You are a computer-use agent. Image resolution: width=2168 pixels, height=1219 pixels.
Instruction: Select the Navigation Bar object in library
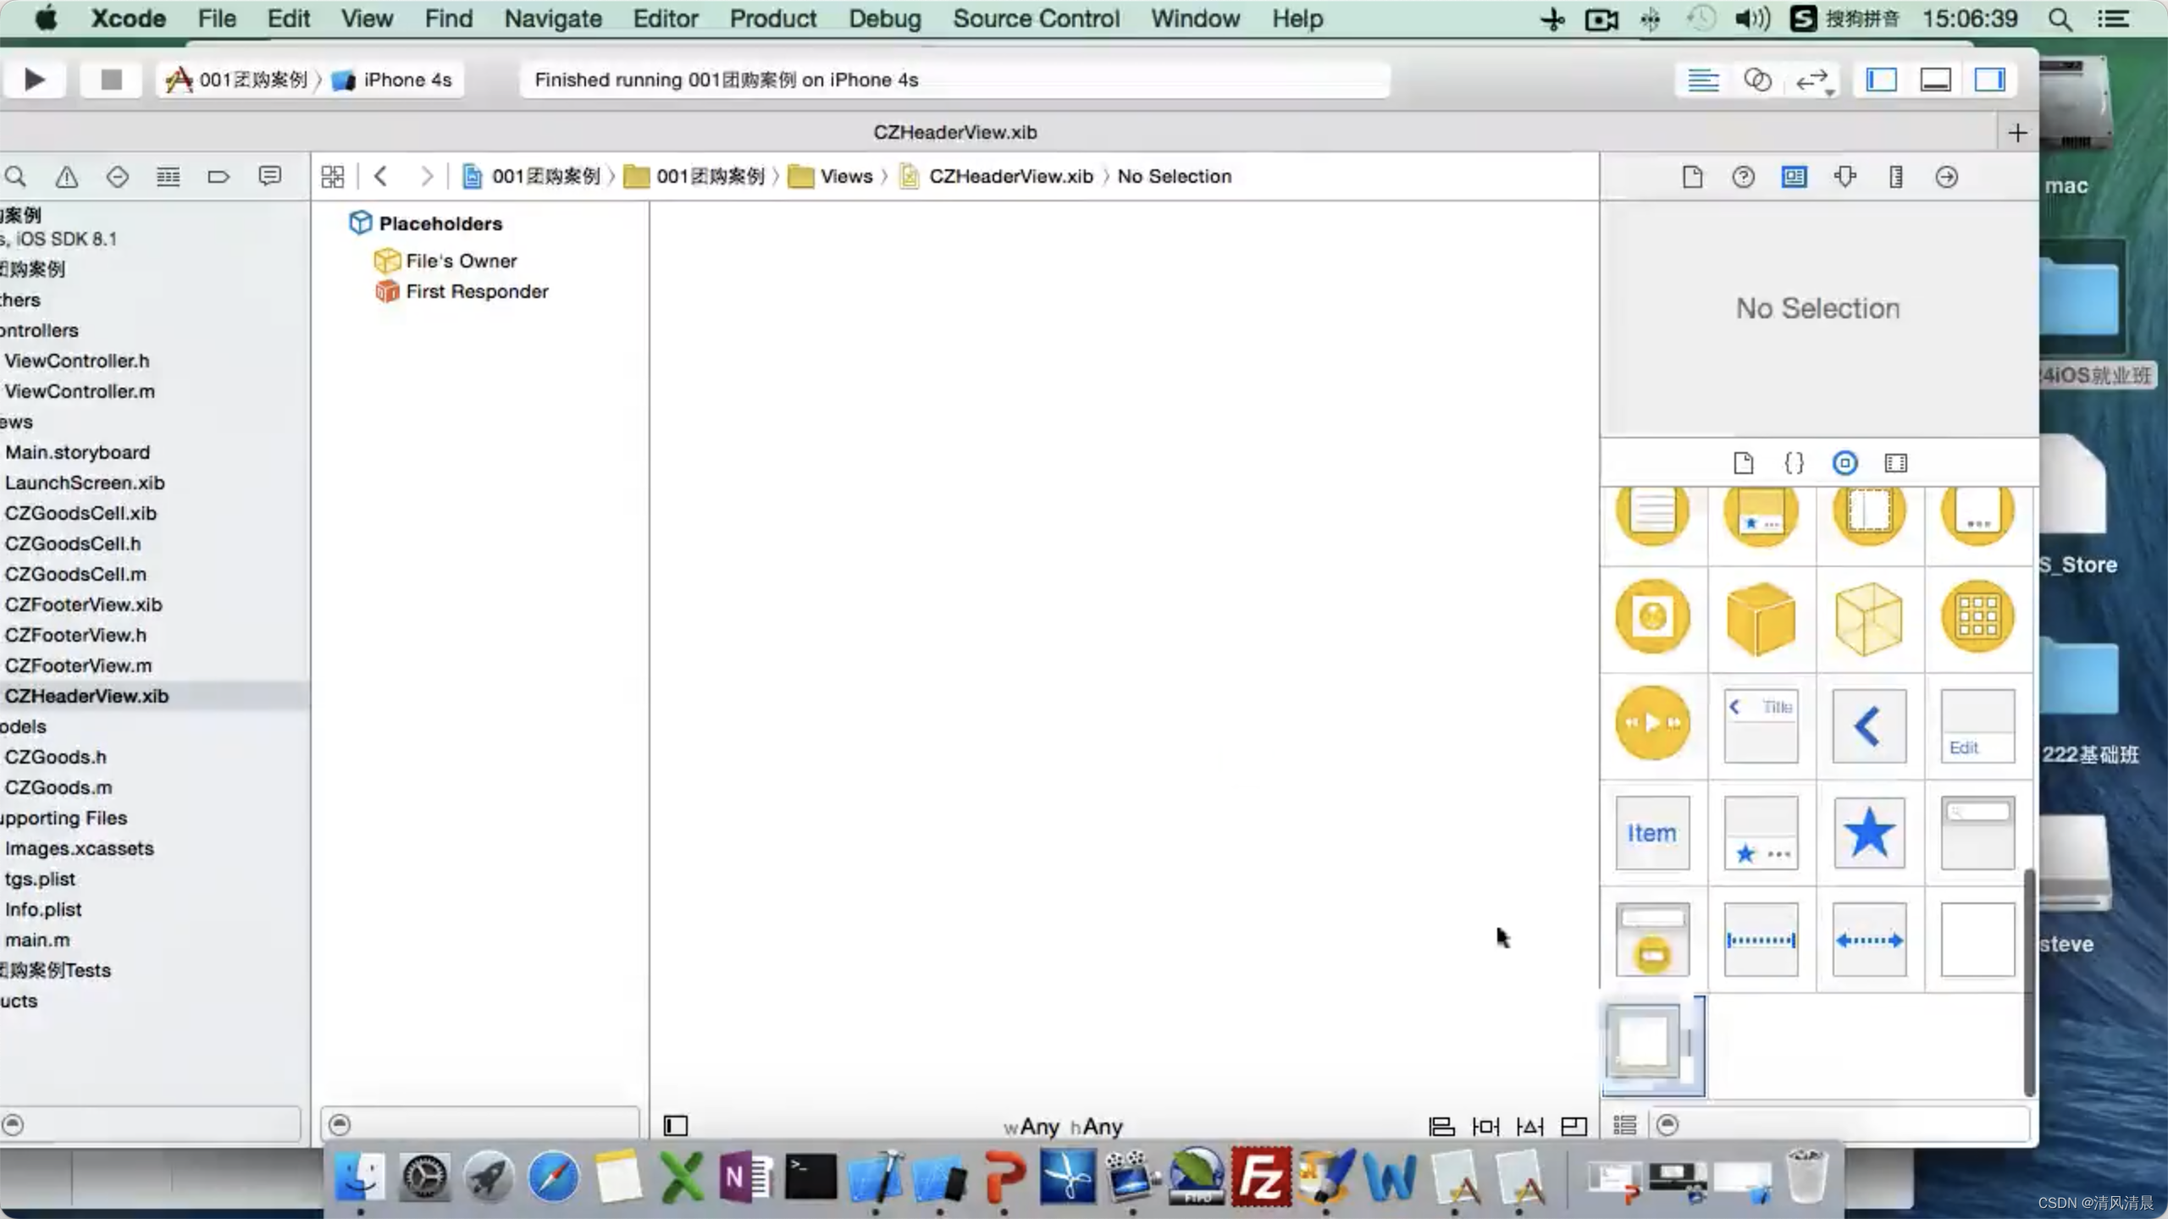point(1761,725)
